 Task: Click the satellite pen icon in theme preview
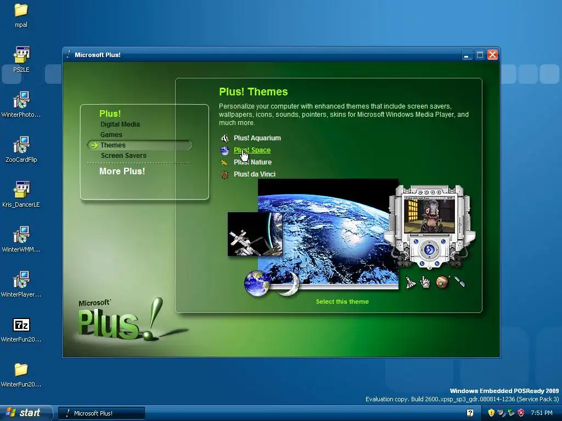point(460,281)
